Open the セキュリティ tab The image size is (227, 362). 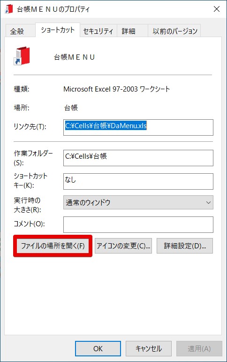[x=98, y=31]
